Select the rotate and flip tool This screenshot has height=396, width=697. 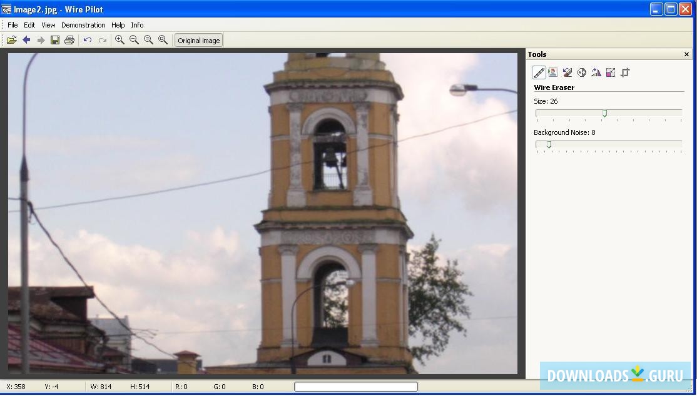596,72
